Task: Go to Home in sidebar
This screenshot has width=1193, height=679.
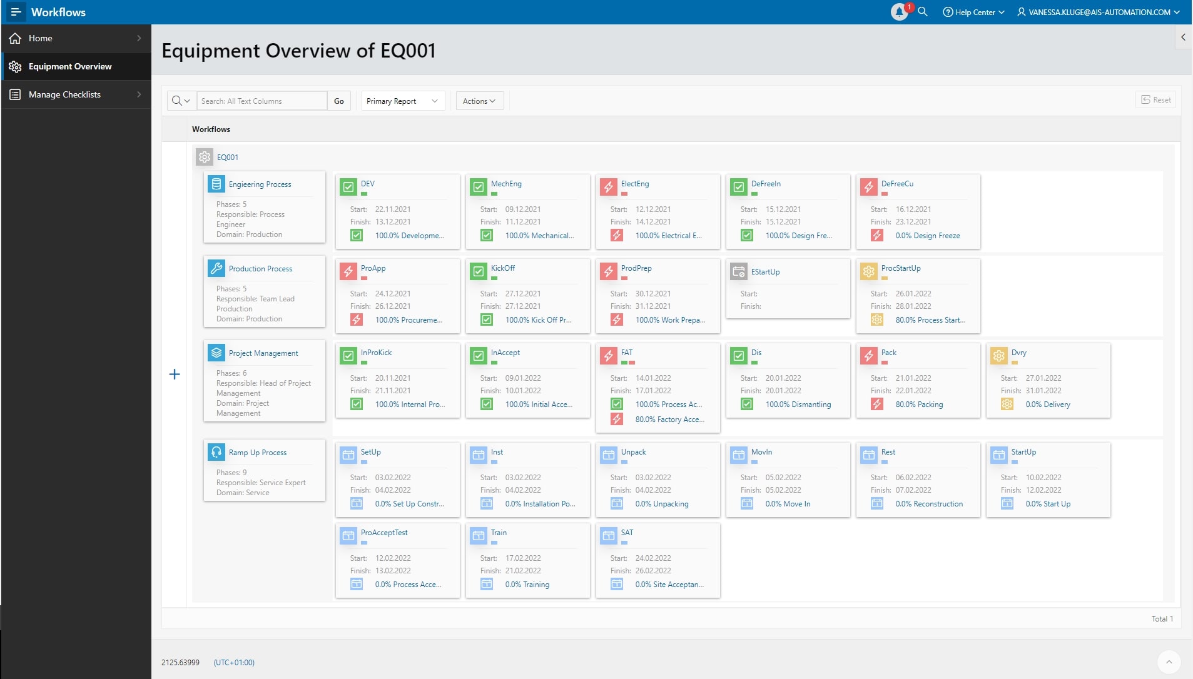Action: point(41,38)
